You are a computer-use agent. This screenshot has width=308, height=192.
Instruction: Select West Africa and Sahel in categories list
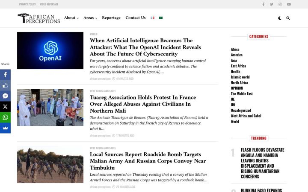tap(246, 116)
